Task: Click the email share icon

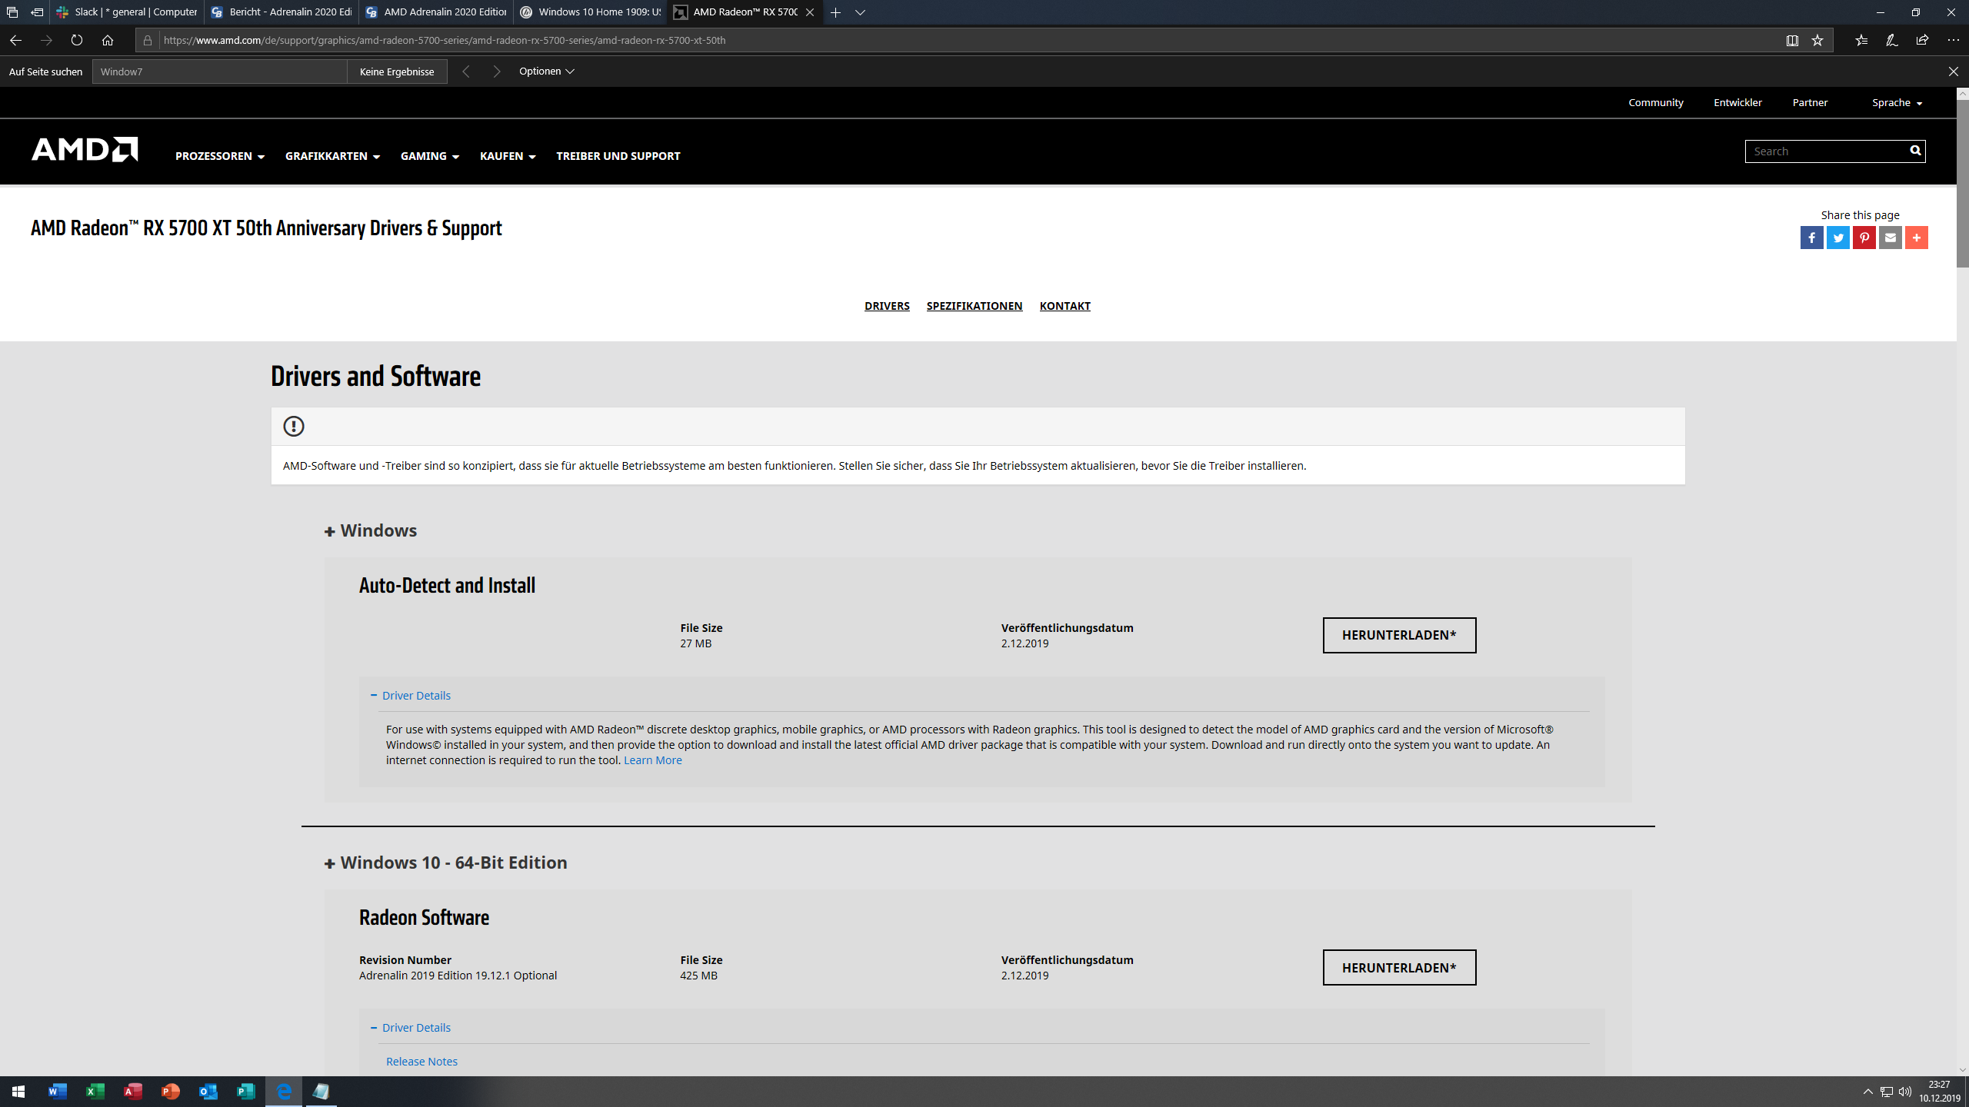Action: point(1890,238)
